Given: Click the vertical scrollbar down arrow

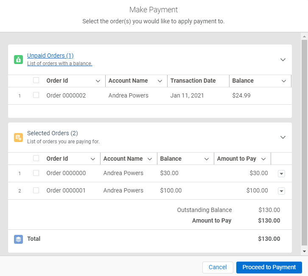Looking at the screenshot, I should coord(304,251).
